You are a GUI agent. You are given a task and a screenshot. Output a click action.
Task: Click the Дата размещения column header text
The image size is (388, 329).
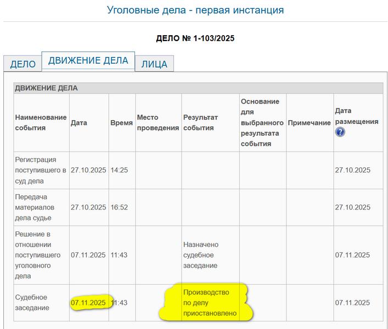tap(356, 116)
